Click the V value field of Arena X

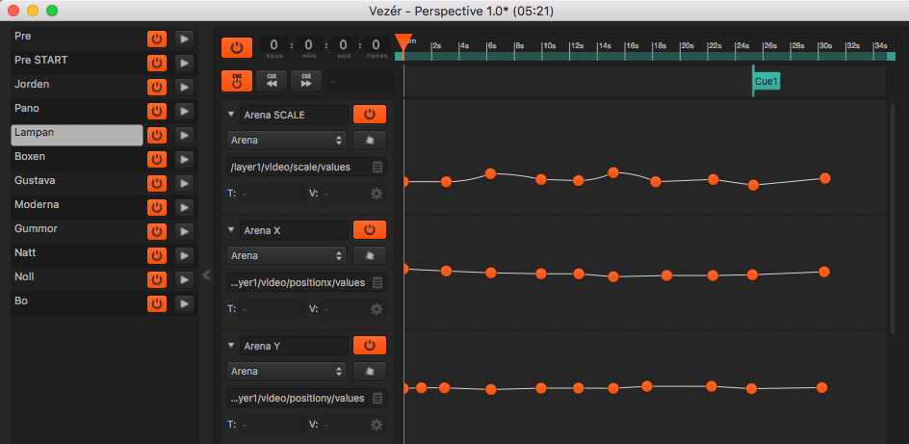click(x=353, y=309)
